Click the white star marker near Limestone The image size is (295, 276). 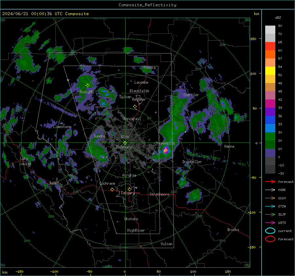click(x=62, y=124)
